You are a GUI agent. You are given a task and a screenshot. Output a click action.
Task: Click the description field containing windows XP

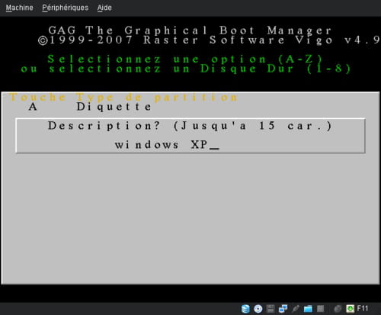pyautogui.click(x=167, y=145)
